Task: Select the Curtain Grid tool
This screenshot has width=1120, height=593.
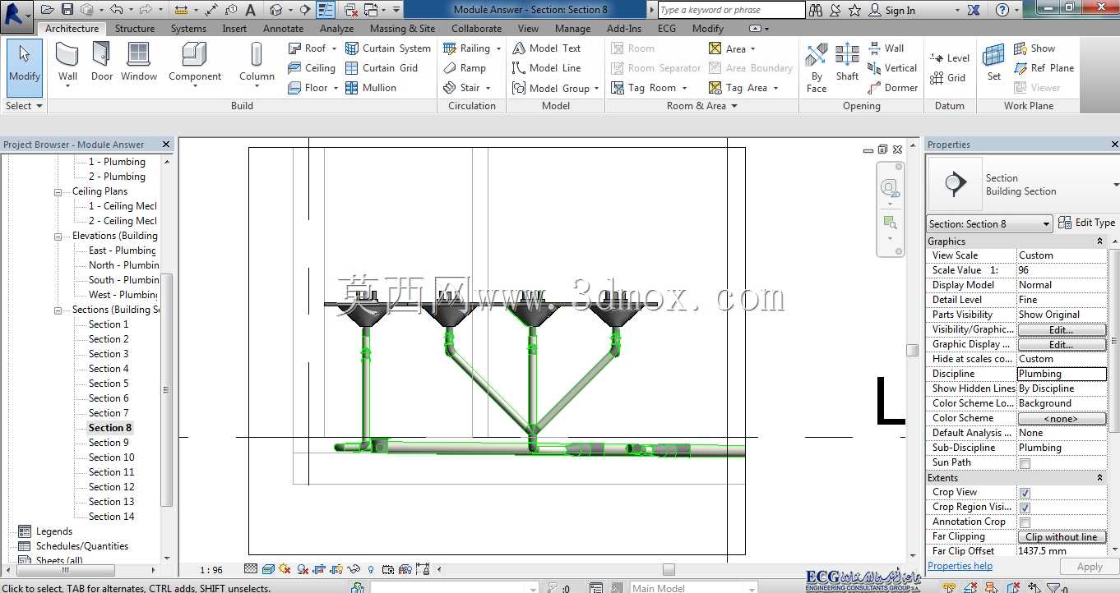Action: (x=382, y=68)
